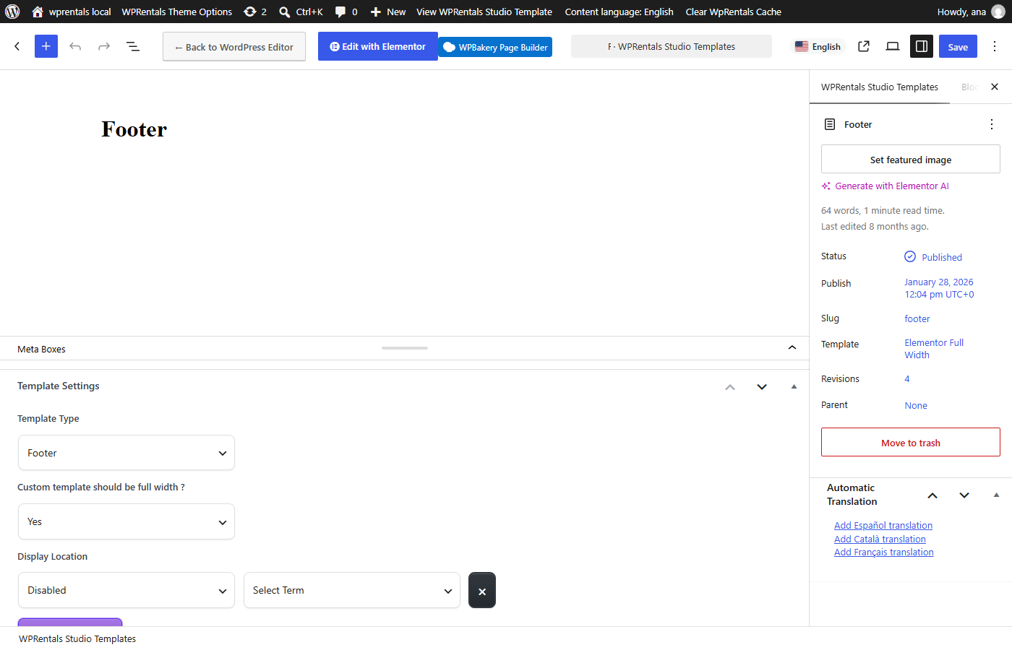Screen dimensions: 1012x650
Task: Open the user avatar for ana
Action: click(998, 12)
